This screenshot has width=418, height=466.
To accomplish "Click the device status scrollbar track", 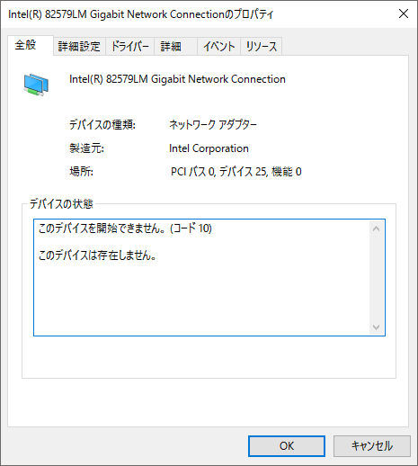I will tap(377, 278).
